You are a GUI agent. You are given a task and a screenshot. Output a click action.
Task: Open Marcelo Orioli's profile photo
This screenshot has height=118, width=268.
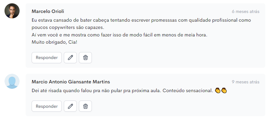point(12,11)
